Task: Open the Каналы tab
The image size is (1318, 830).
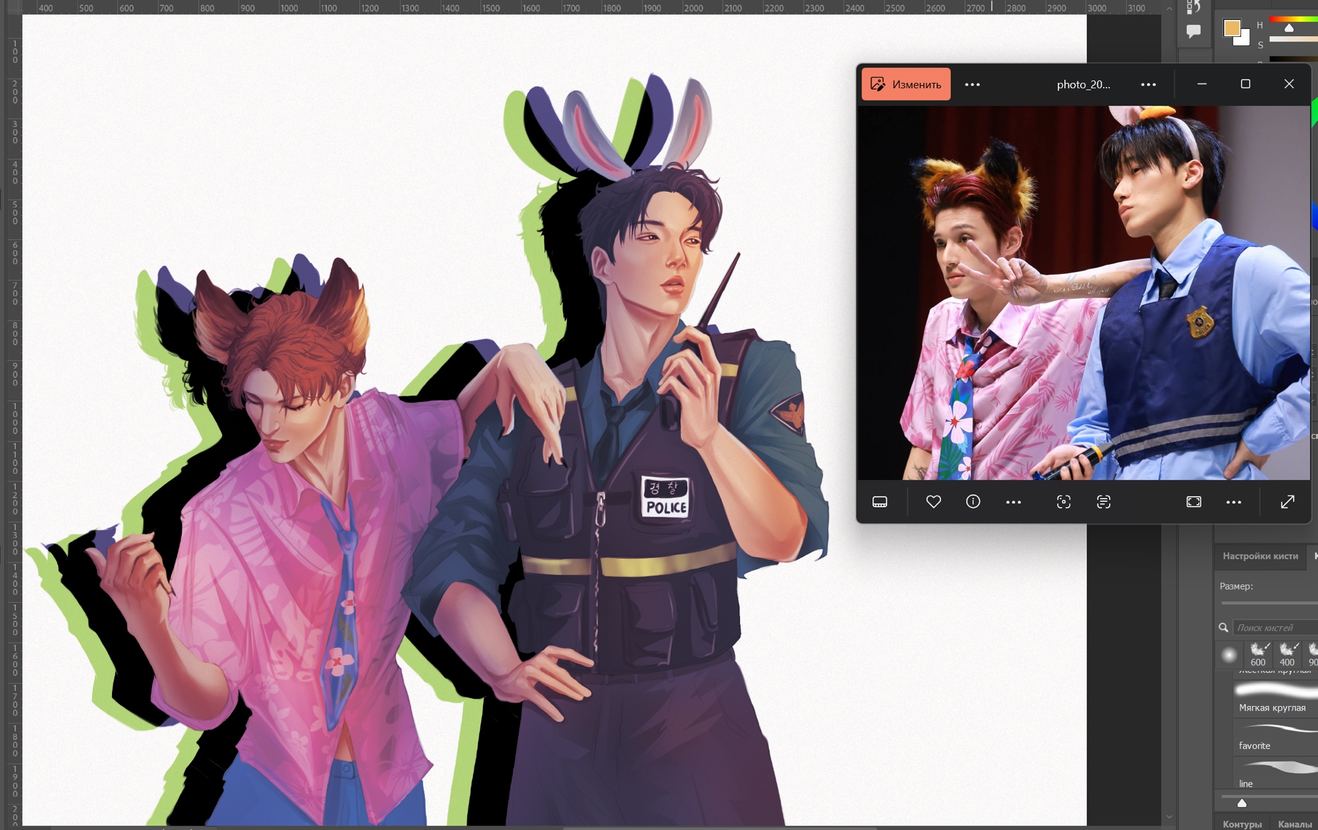Action: point(1294,824)
